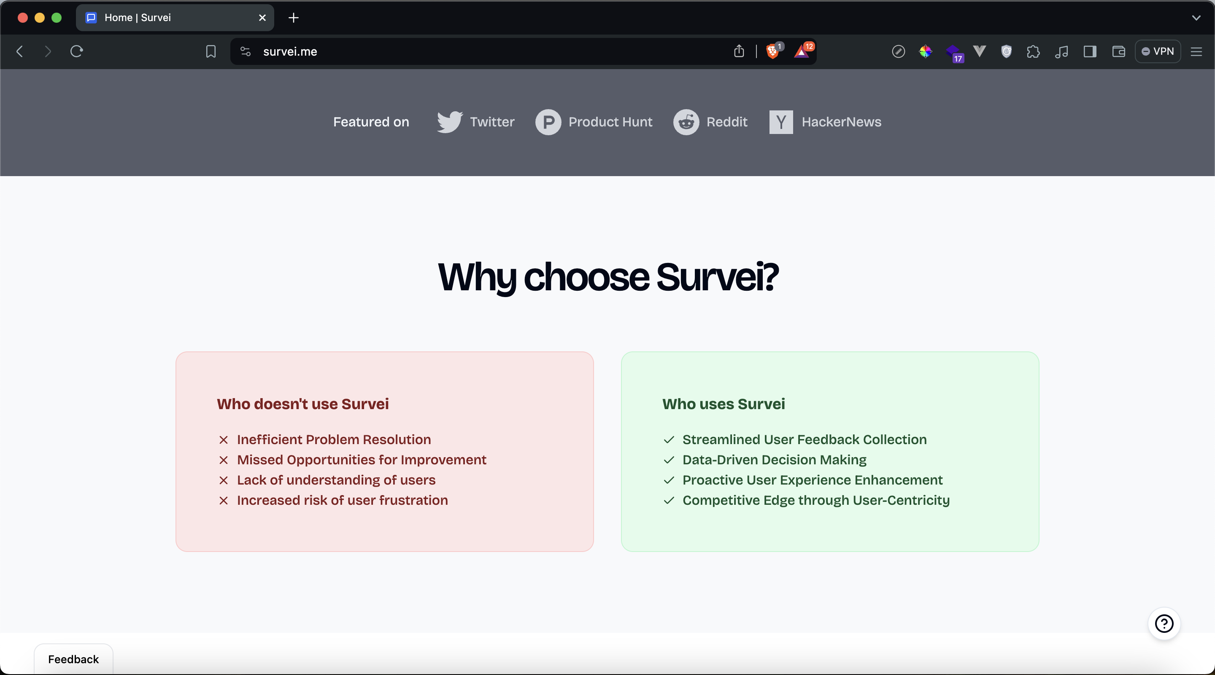Click 'Proactive User Experience Enhancement' text

pos(812,480)
